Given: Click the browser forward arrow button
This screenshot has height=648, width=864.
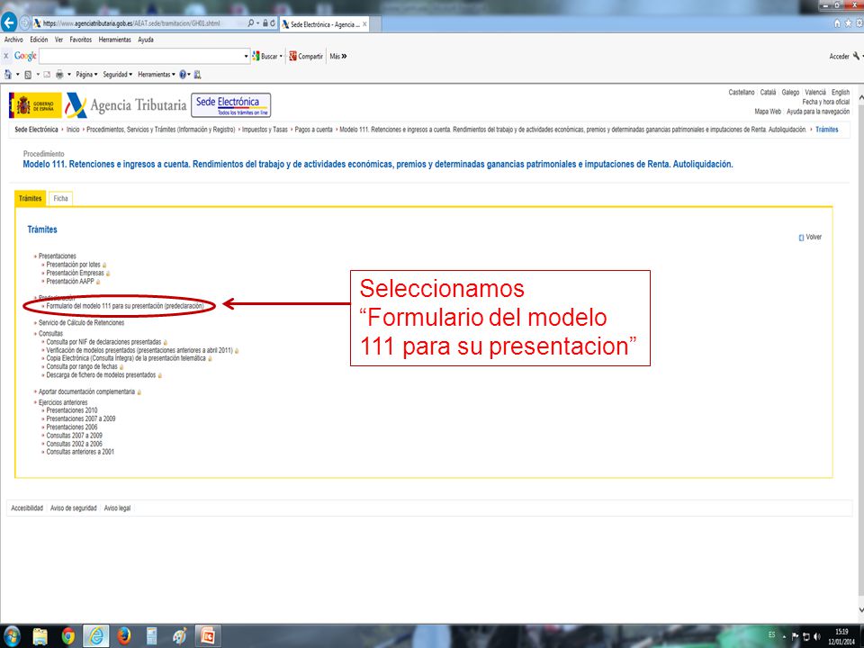Looking at the screenshot, I should (x=25, y=23).
